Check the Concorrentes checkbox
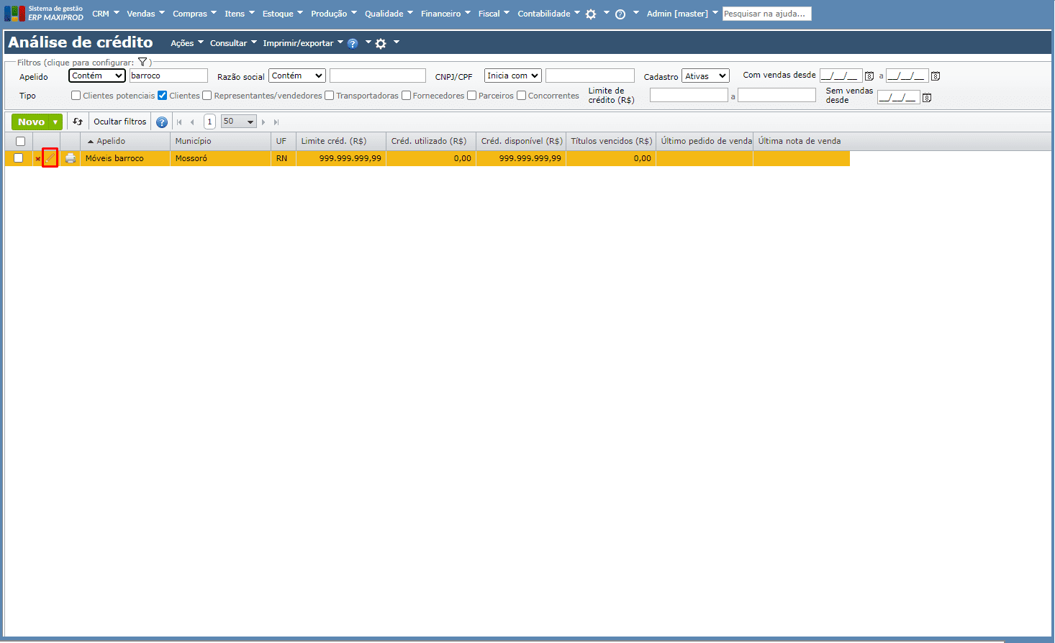The width and height of the screenshot is (1055, 643). click(x=522, y=96)
